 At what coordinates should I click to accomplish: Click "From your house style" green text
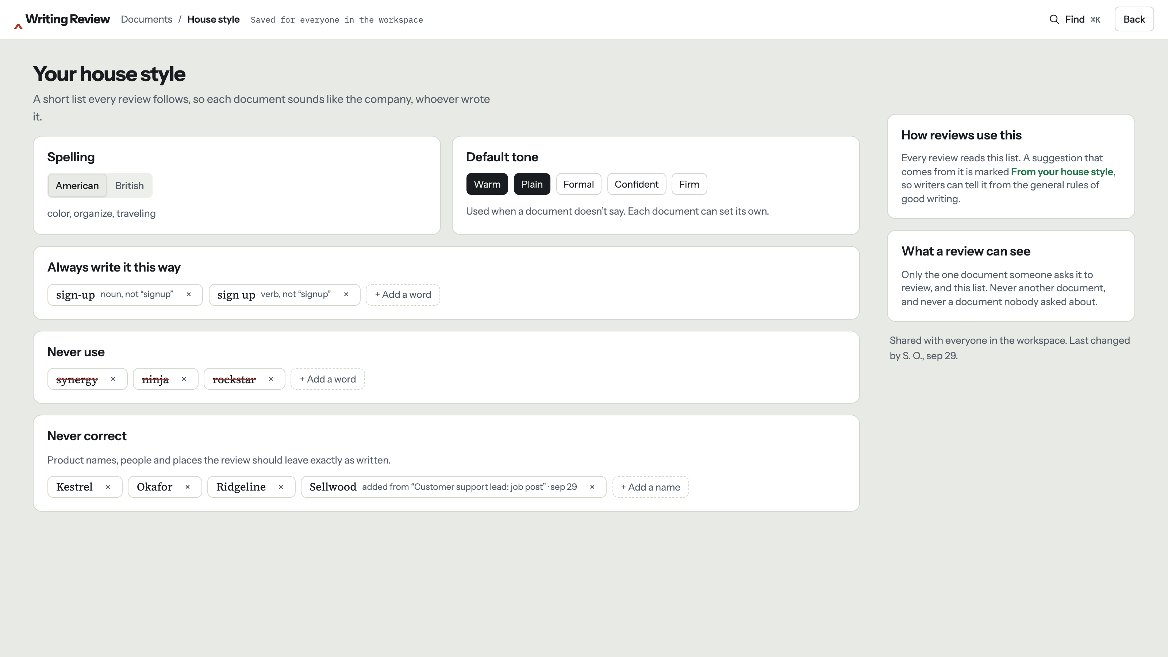click(1062, 172)
